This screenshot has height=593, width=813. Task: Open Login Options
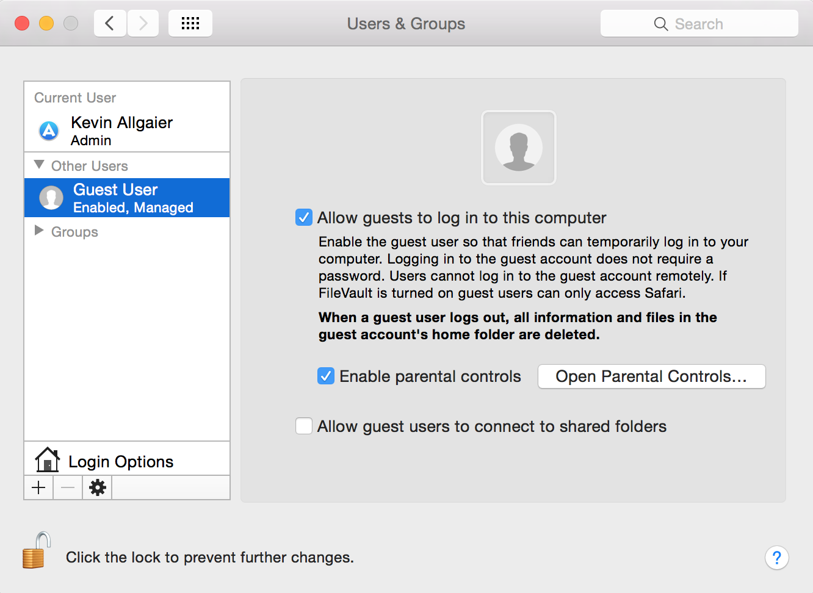point(127,459)
